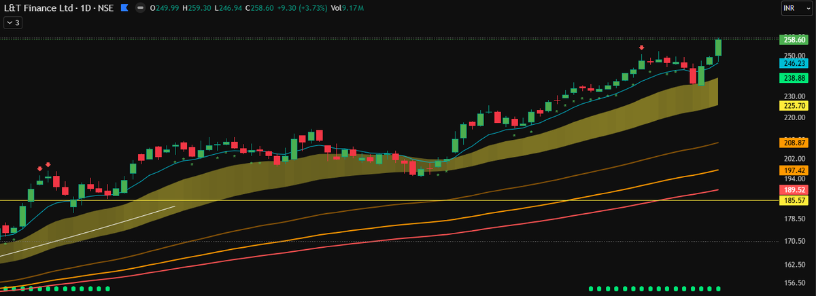Click the low value L246.94
The height and width of the screenshot is (296, 816).
tap(227, 8)
